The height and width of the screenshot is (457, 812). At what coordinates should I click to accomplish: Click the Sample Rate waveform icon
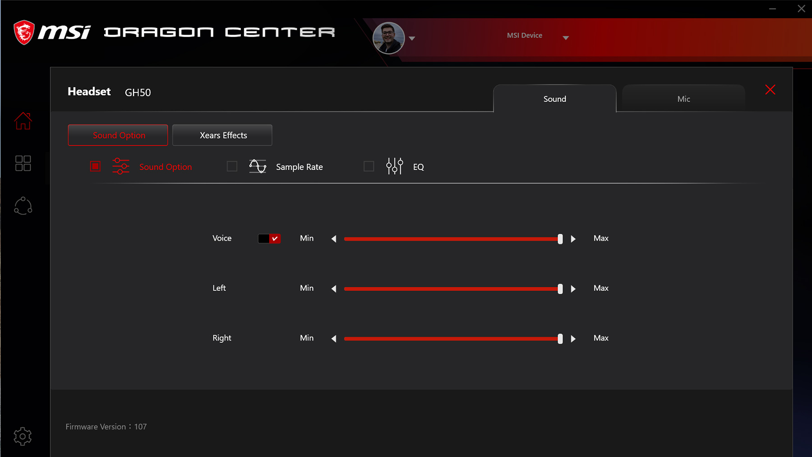pos(258,166)
